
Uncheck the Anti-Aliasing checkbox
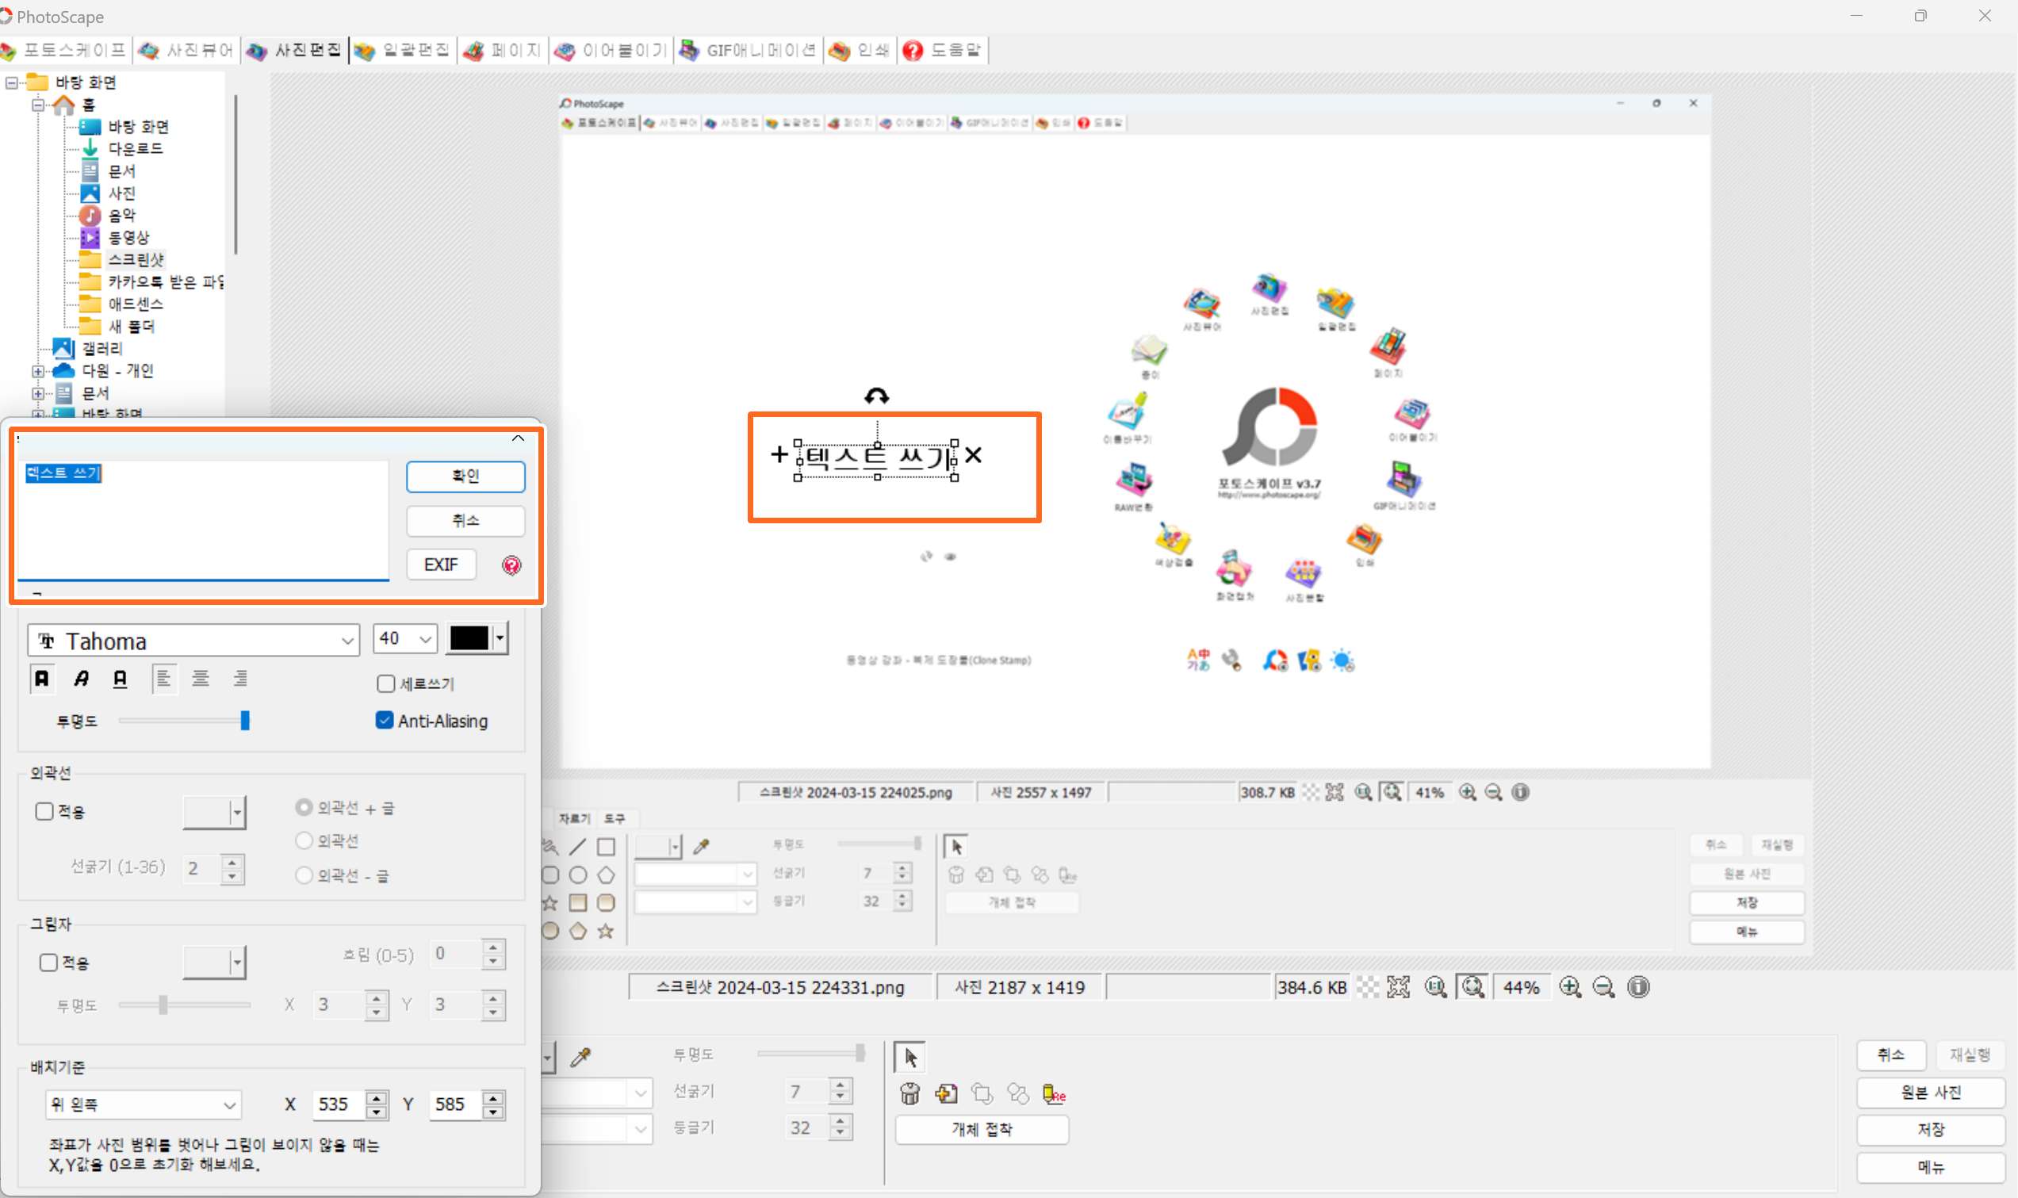(x=385, y=720)
